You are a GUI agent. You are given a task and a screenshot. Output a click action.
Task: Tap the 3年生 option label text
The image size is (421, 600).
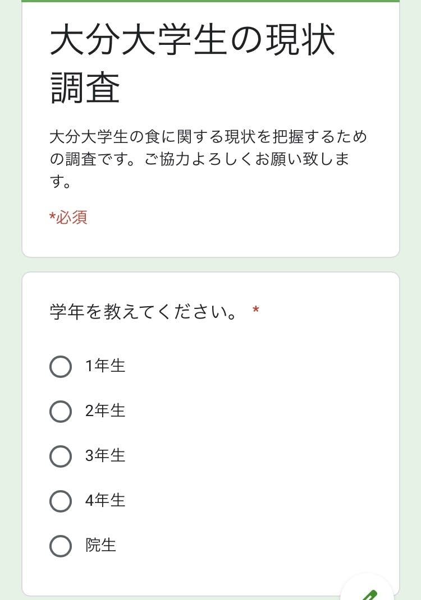click(x=105, y=456)
